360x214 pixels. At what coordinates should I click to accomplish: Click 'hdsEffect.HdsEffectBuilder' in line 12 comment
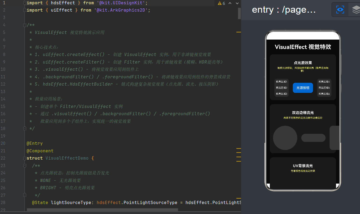(x=78, y=84)
